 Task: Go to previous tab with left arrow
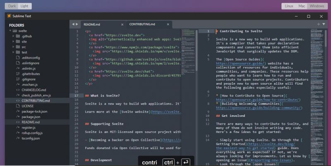[73, 24]
